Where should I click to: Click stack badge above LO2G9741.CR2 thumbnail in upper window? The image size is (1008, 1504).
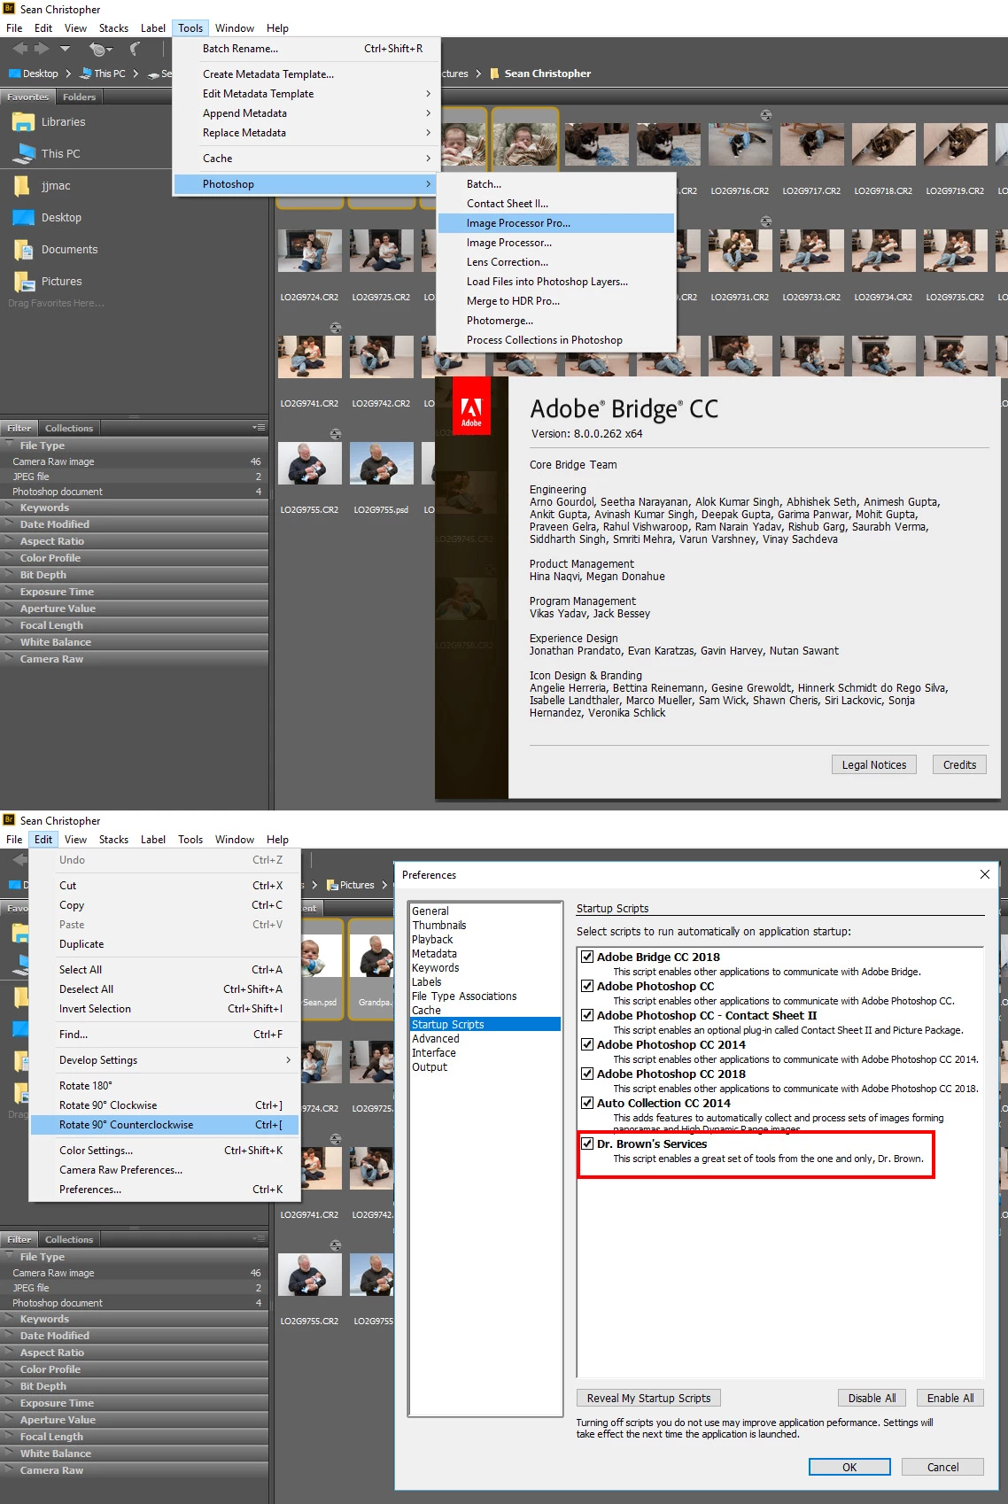(336, 328)
